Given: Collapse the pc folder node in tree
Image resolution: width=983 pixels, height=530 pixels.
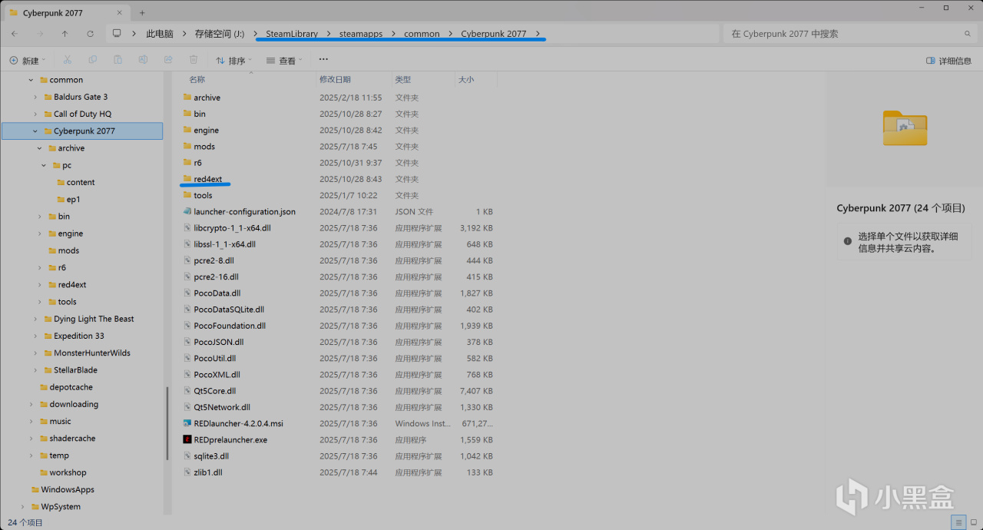Looking at the screenshot, I should (44, 165).
